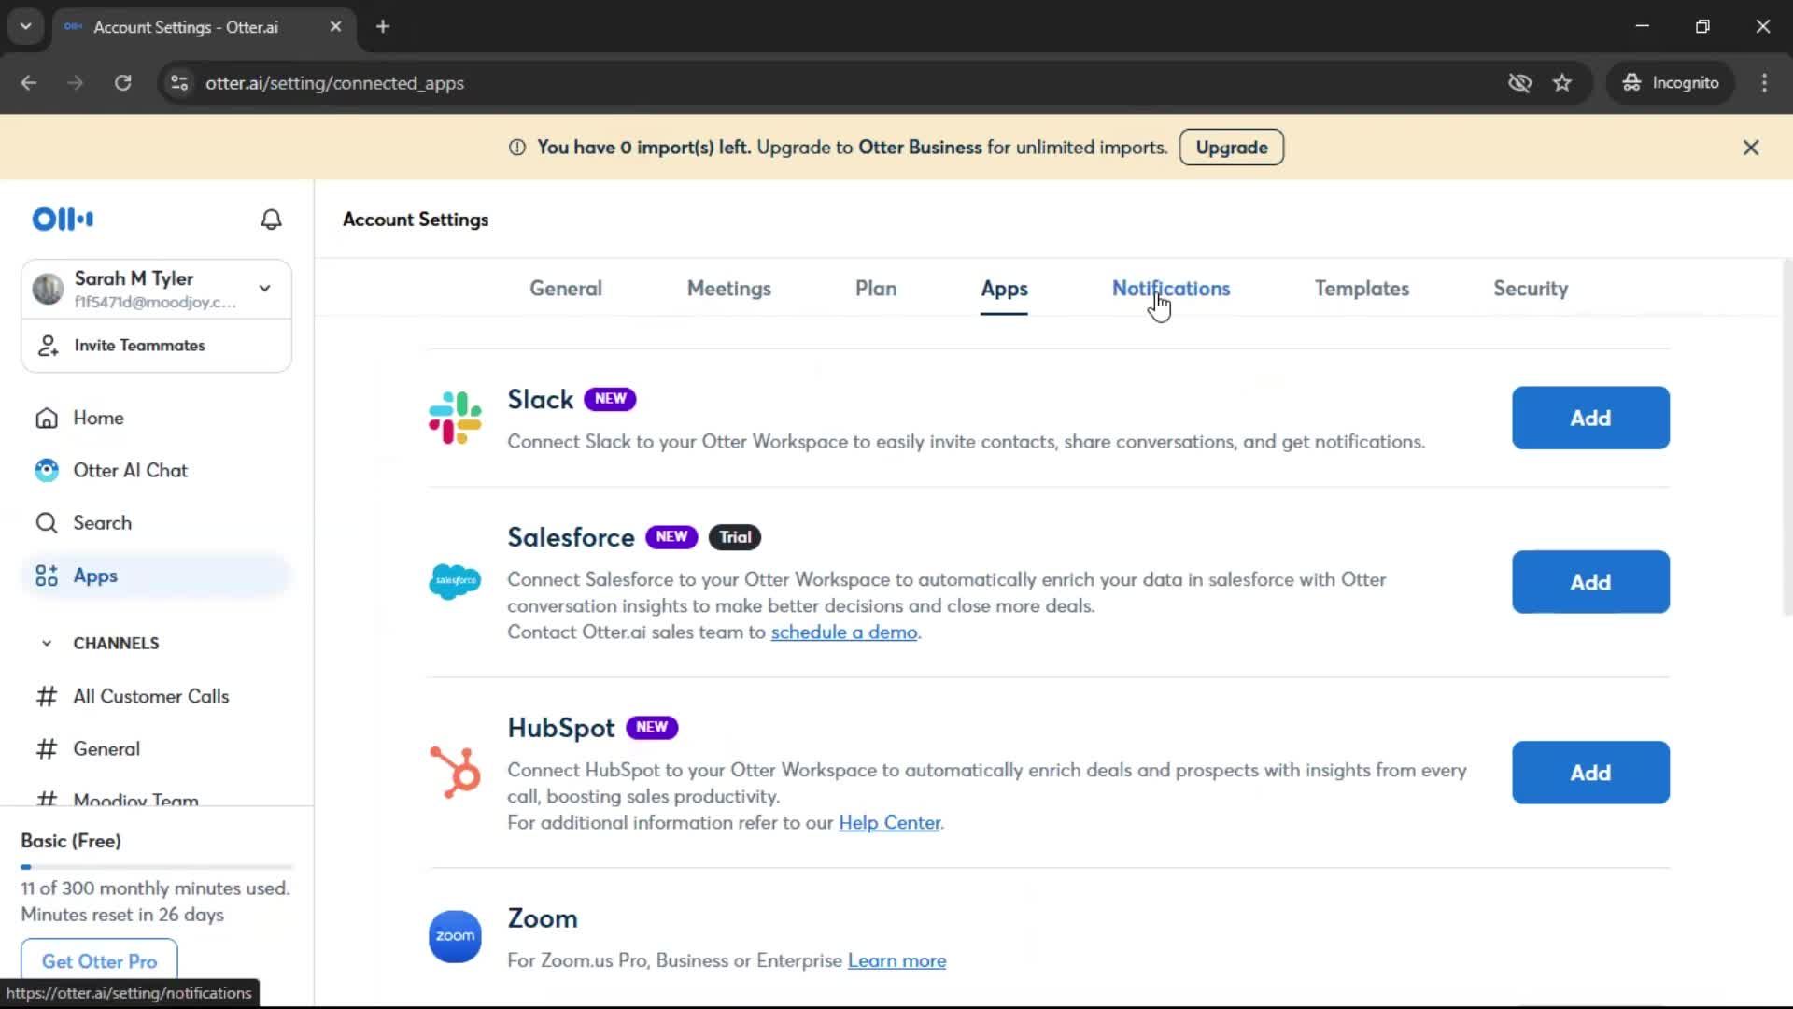
Task: Click the monthly minutes usage bar
Action: (x=157, y=867)
